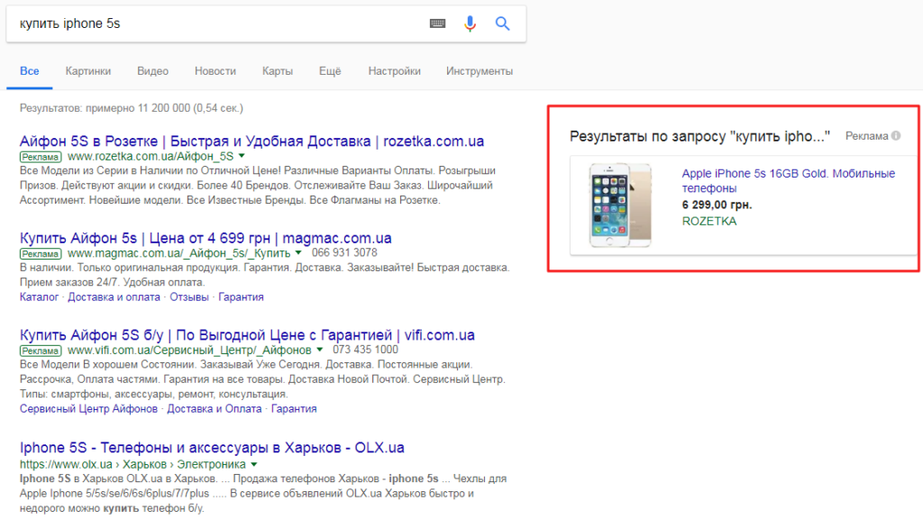The width and height of the screenshot is (923, 520).
Task: Open the Инструменты options
Action: 480,71
